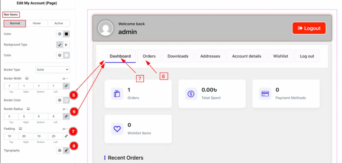Screen dimensions: 342x163
Task: Change Border Width px unit selector
Action: pos(65,78)
